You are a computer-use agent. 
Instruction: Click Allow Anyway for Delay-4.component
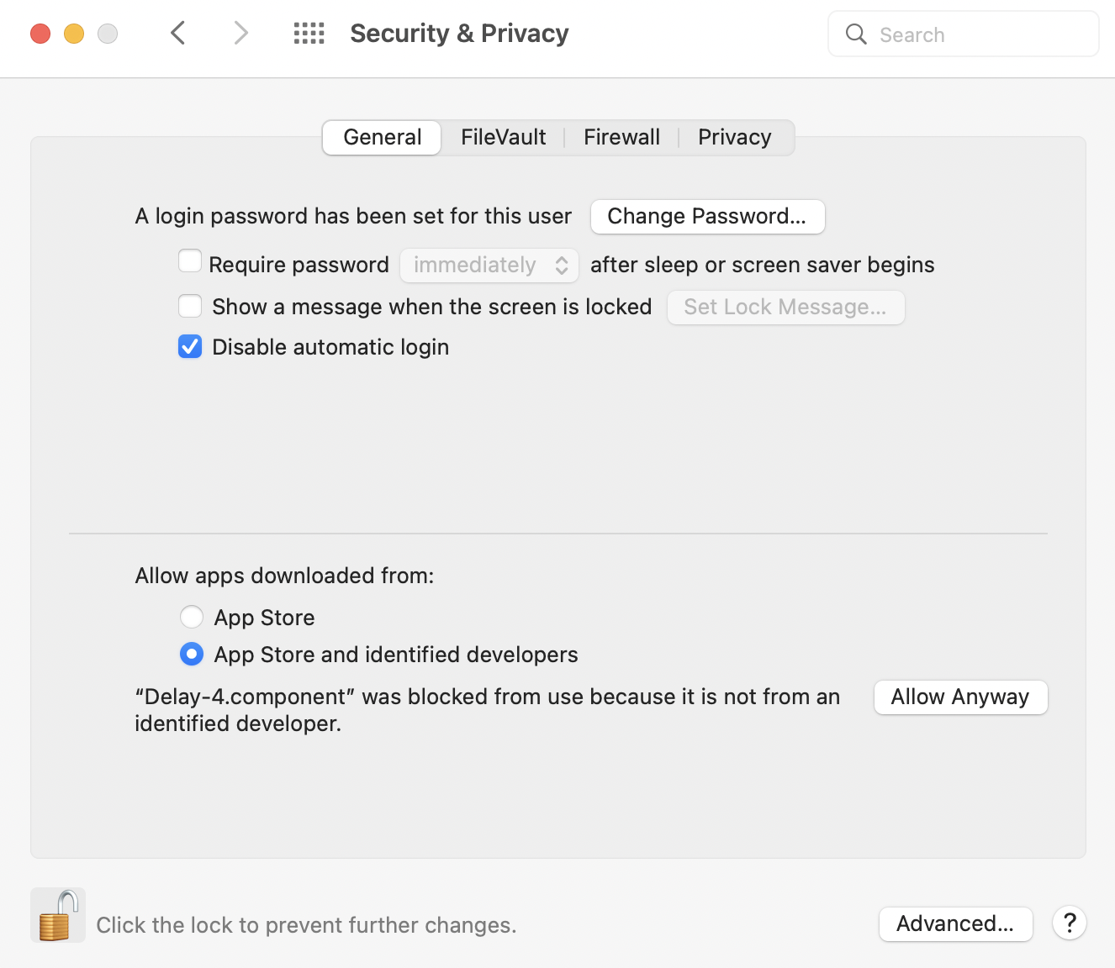click(x=960, y=697)
